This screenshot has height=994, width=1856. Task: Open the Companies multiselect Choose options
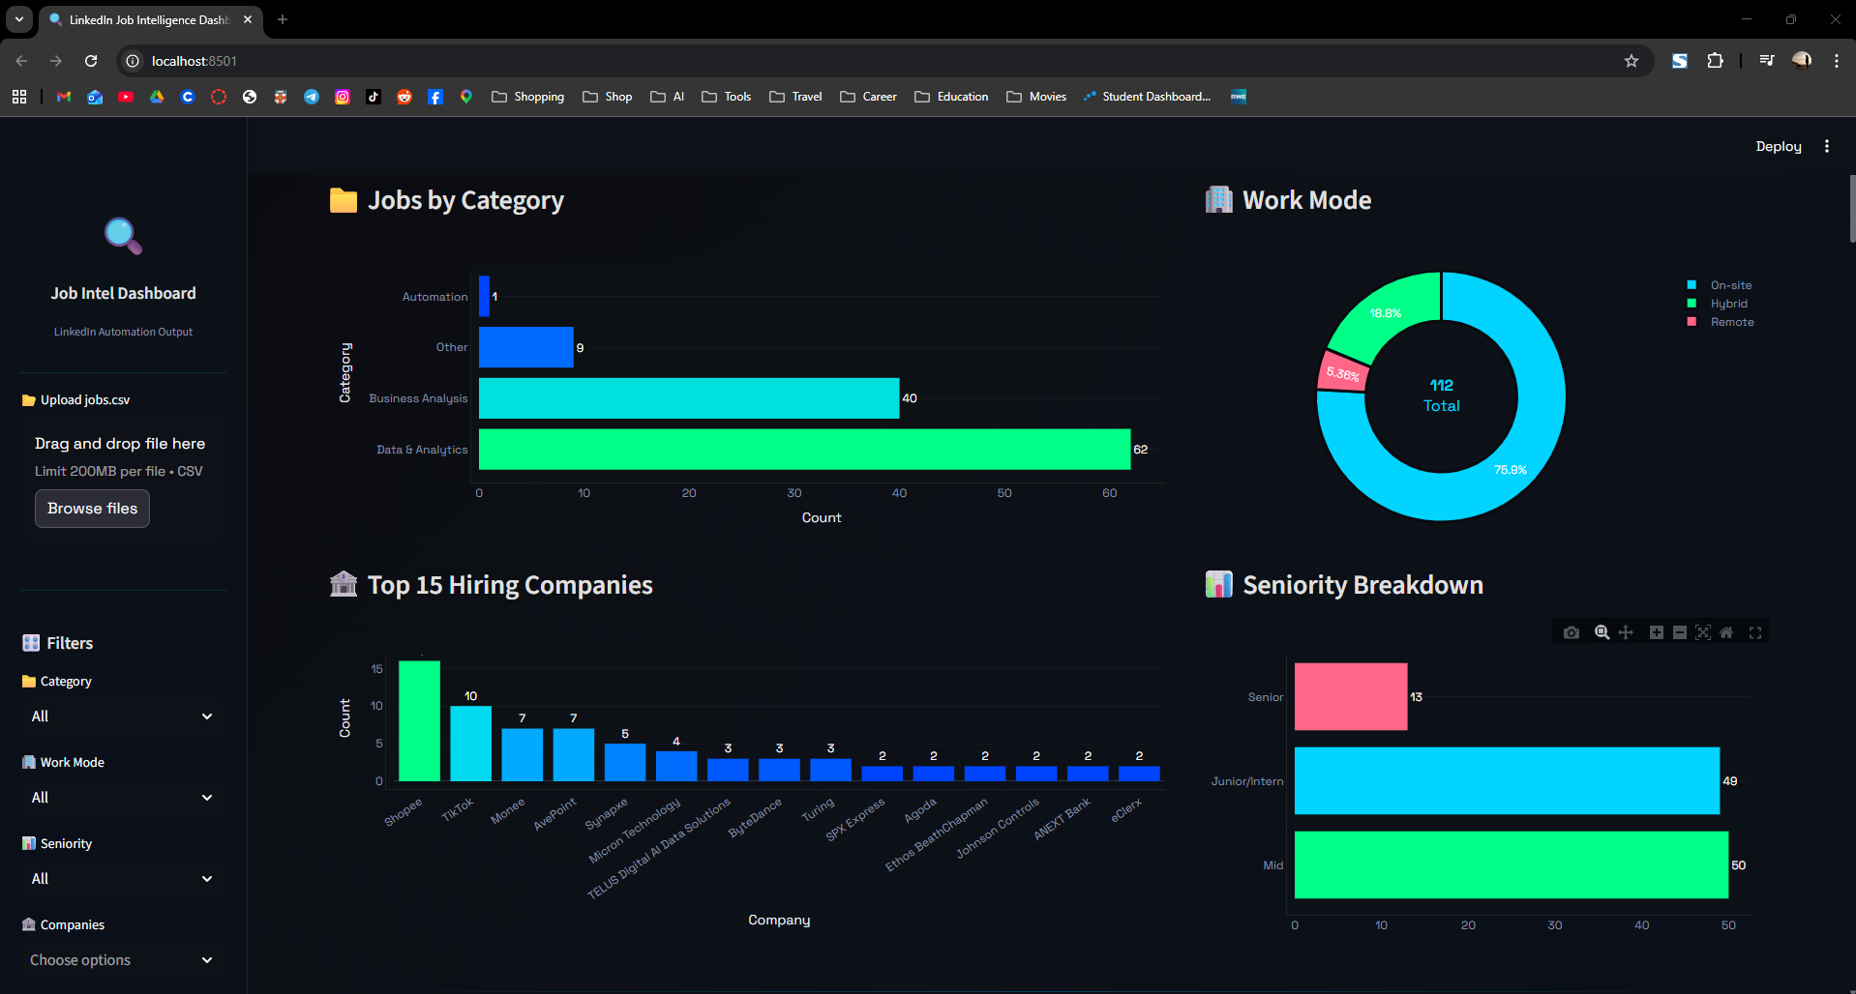click(123, 960)
